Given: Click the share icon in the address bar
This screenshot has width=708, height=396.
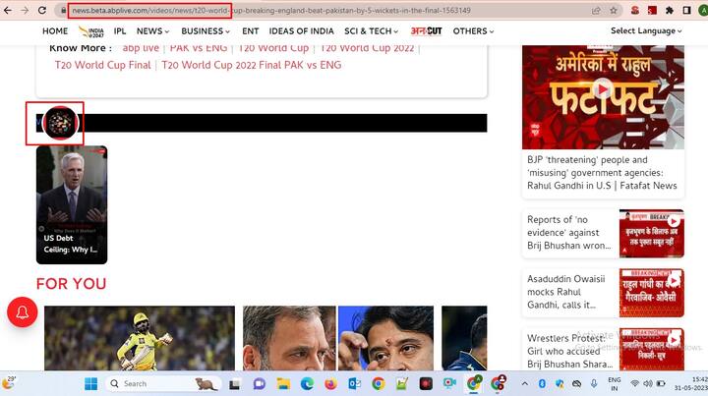Looking at the screenshot, I should [596, 11].
